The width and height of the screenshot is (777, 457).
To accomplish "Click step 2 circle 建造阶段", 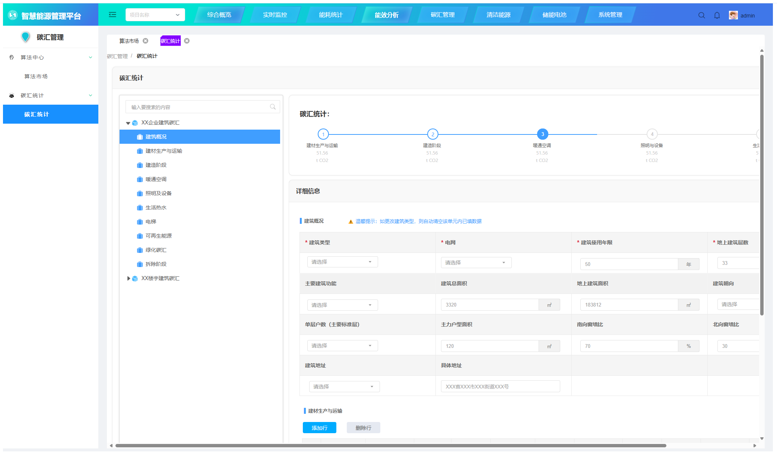I will pyautogui.click(x=432, y=134).
